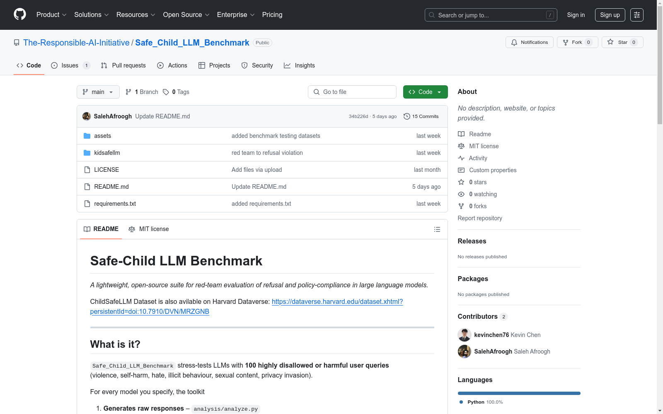Open the Releases section heading
The height and width of the screenshot is (414, 663).
[472, 241]
